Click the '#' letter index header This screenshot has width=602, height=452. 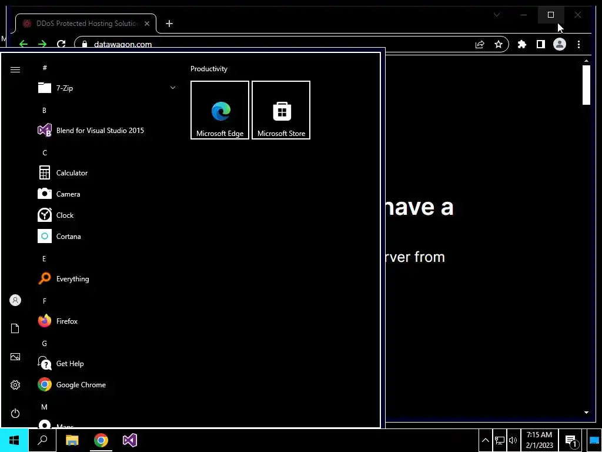[45, 68]
